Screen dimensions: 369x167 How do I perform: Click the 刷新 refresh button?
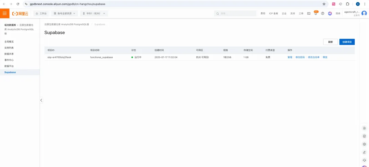click(330, 42)
